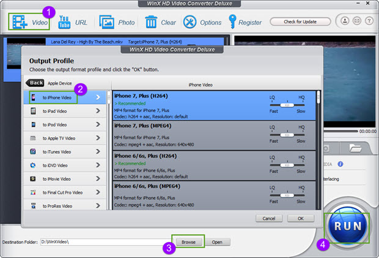Close the WinX converter window
Image resolution: width=379 pixels, height=258 pixels.
[367, 3]
